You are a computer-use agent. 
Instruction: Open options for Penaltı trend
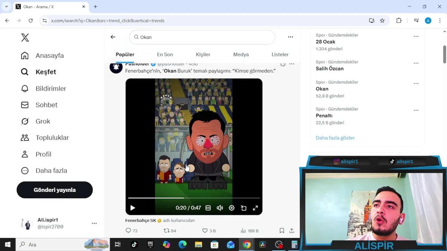point(416,110)
